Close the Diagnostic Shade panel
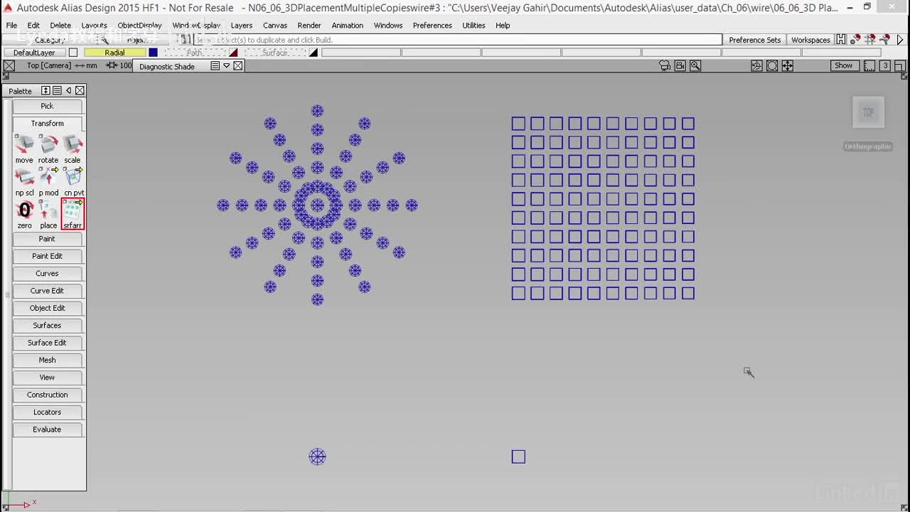Screen dimensions: 910x512 coord(237,66)
